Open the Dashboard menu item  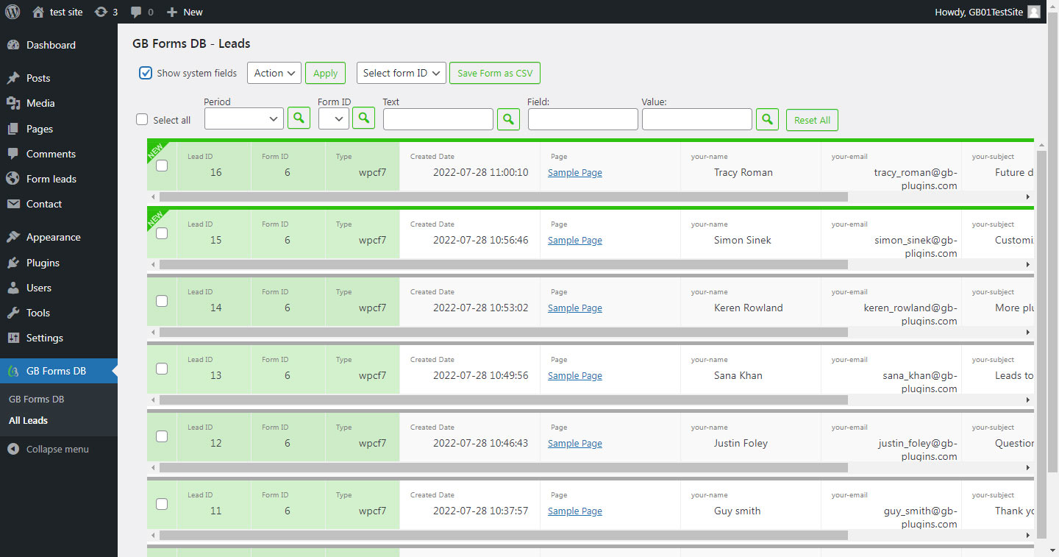[59, 45]
